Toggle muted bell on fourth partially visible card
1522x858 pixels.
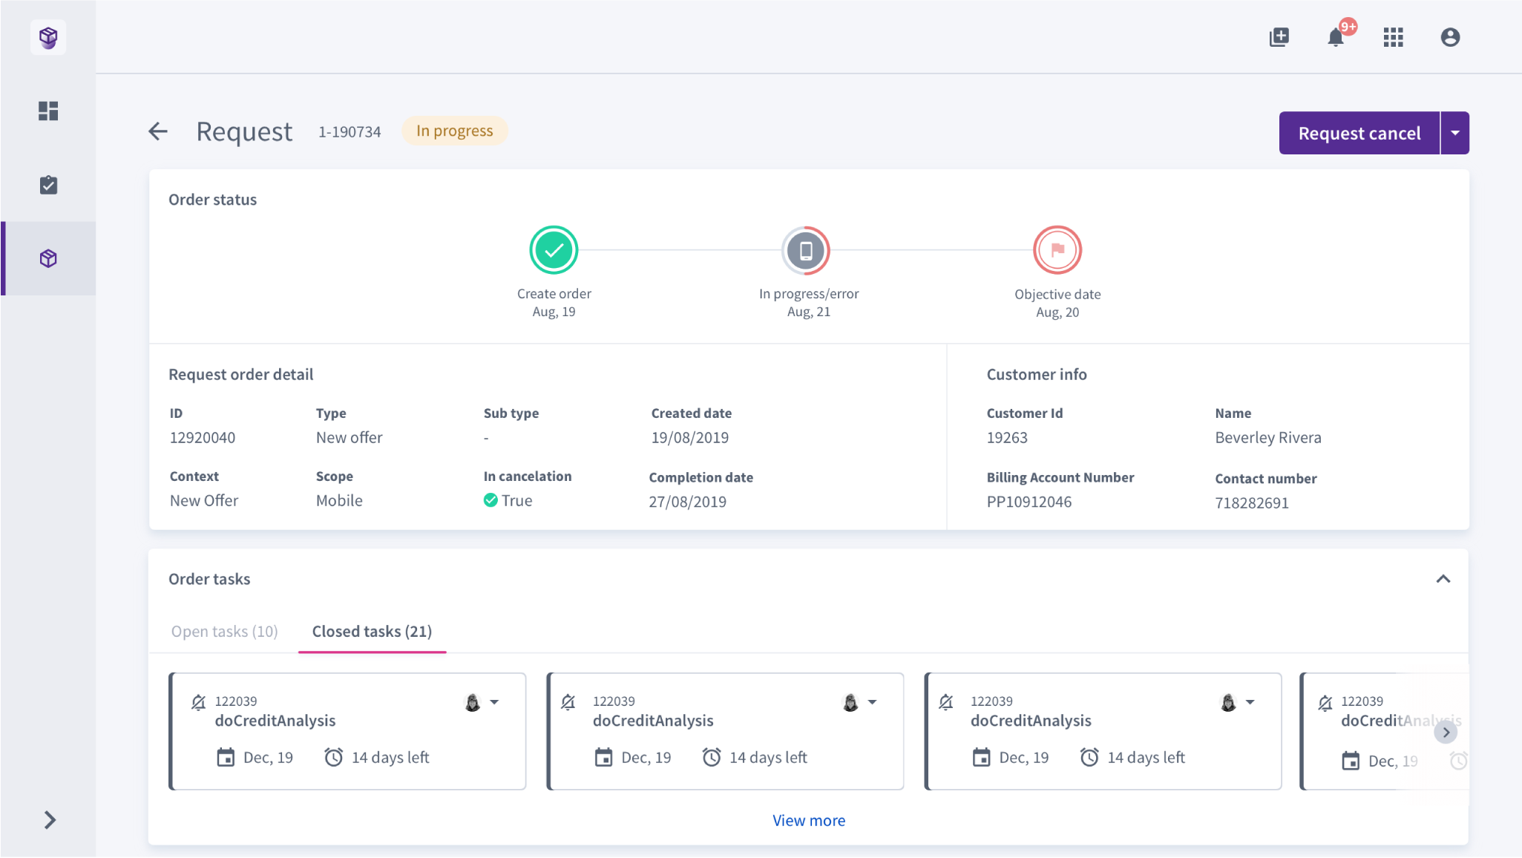point(1325,703)
